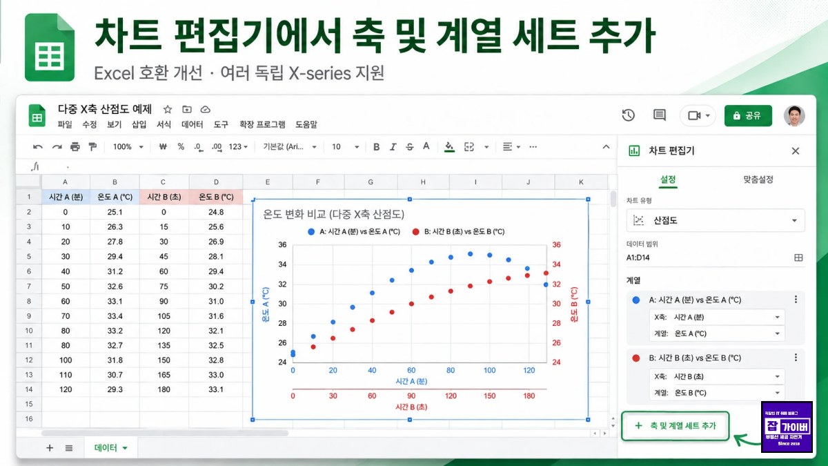The width and height of the screenshot is (828, 466).
Task: Open the toolbar three-dot more options
Action: [x=534, y=147]
